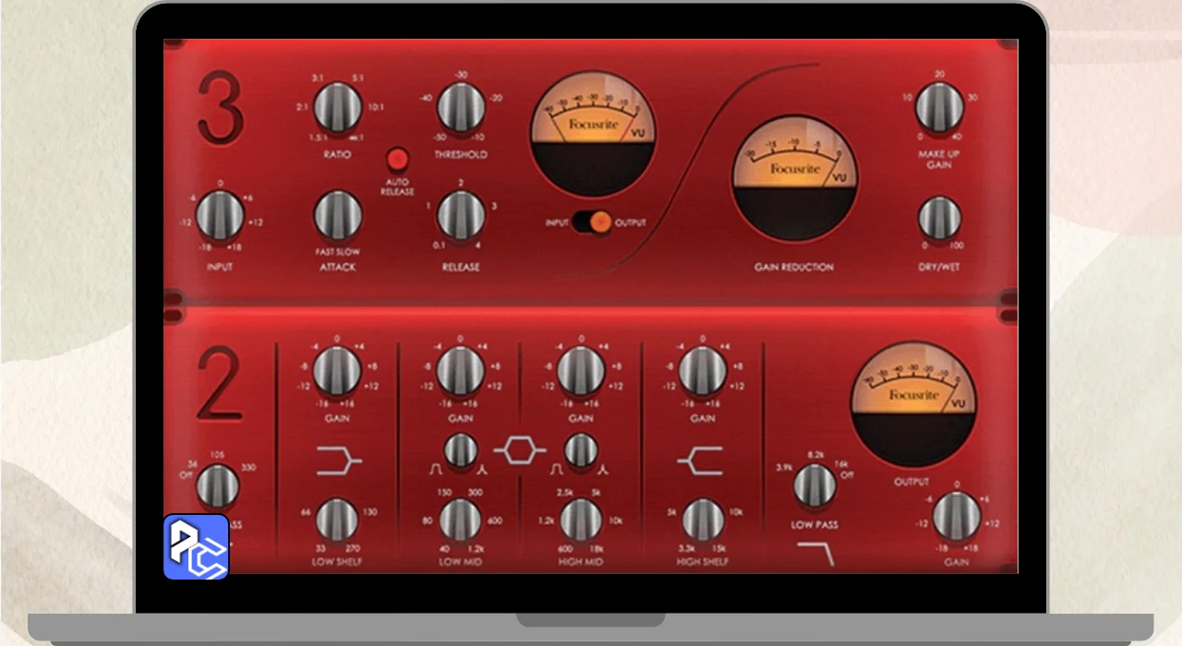Click the high shelf curve icon

tap(699, 461)
